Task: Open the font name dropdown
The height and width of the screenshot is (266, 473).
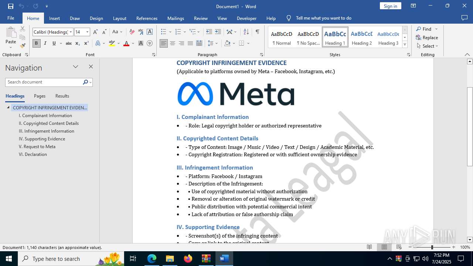Action: click(71, 32)
